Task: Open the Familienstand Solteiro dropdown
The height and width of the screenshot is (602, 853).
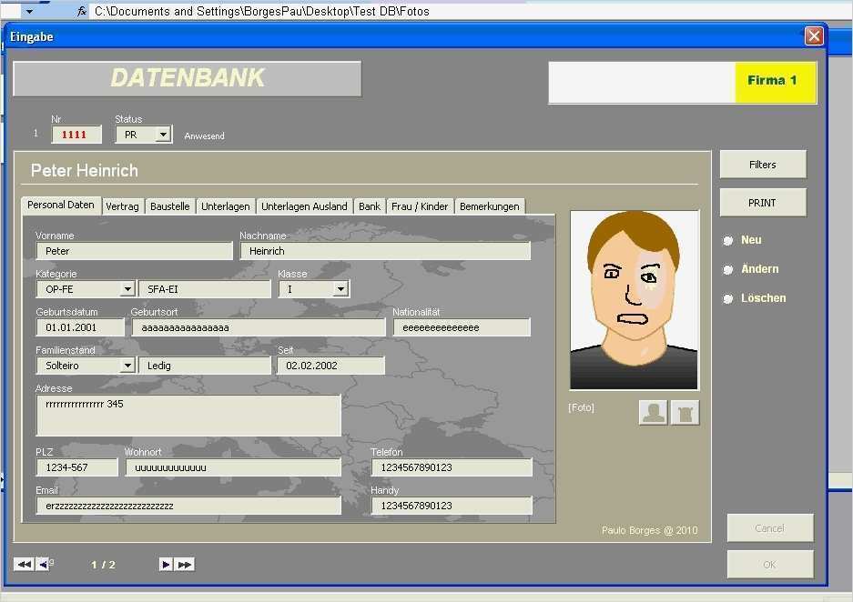Action: [x=127, y=366]
